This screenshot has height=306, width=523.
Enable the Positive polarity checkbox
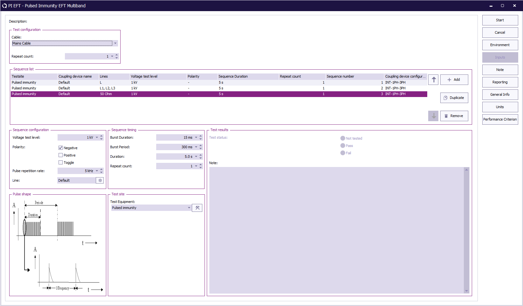61,155
